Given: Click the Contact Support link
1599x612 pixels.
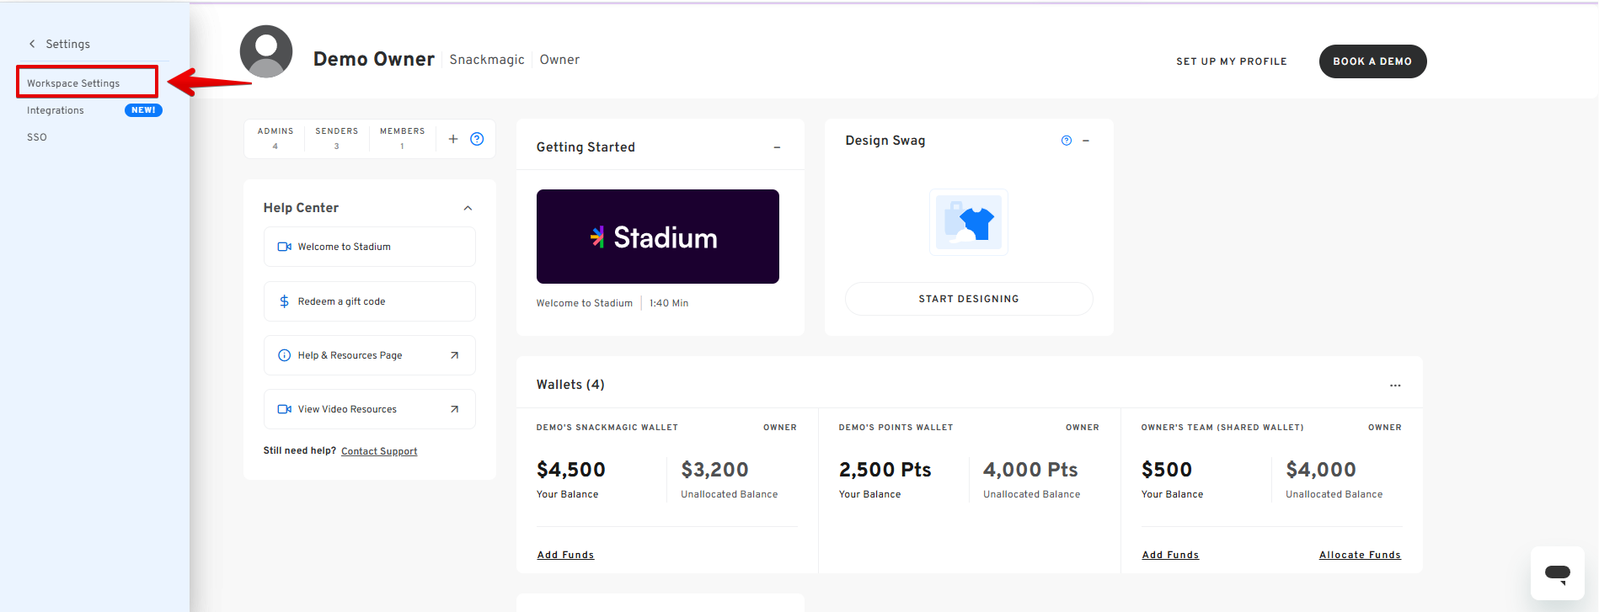Looking at the screenshot, I should tap(379, 451).
